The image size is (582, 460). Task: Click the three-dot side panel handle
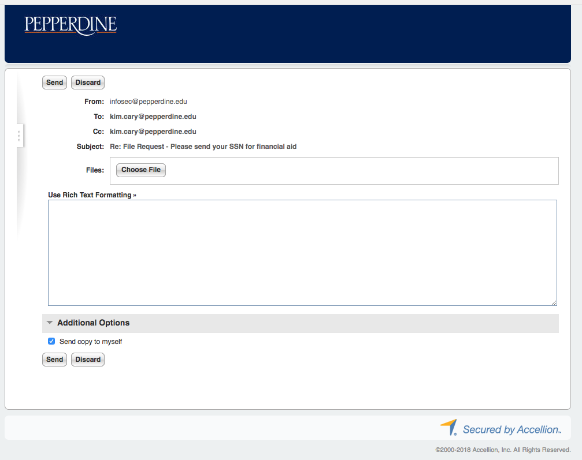(x=19, y=136)
